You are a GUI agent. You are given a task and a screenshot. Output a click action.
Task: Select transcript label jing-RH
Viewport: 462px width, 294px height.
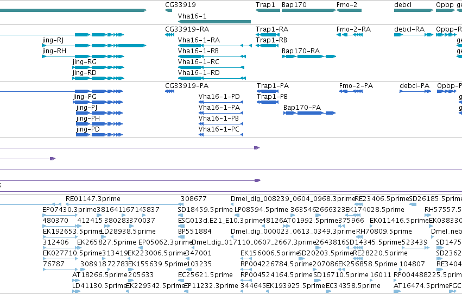(x=54, y=51)
